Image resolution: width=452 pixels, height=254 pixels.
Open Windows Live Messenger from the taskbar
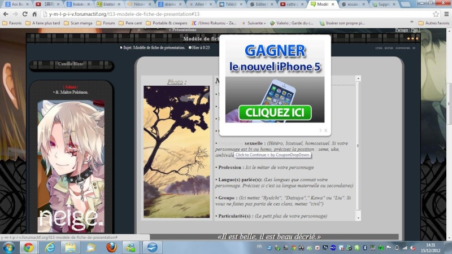[131, 247]
